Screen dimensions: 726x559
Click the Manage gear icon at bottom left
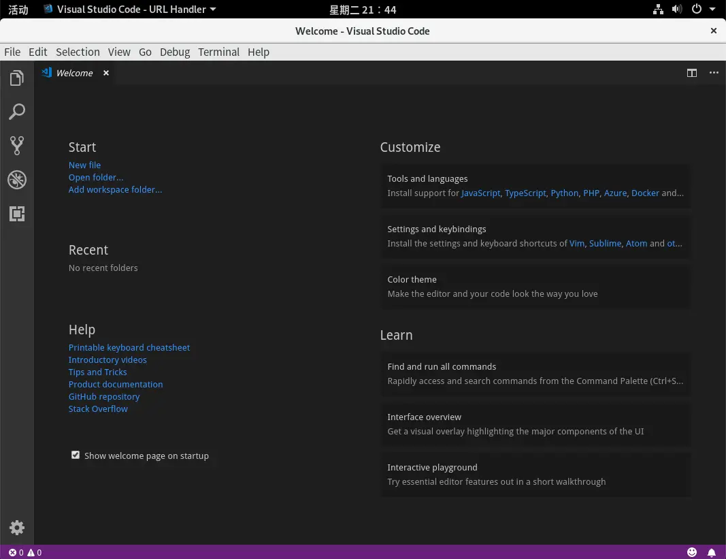17,528
